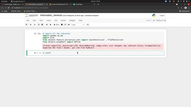This screenshot has height=107, width=191.
Task: Open the Widgets menu
Action: (72, 21)
